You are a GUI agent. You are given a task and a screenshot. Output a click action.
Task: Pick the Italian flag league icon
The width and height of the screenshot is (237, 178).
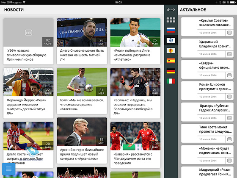click(171, 81)
